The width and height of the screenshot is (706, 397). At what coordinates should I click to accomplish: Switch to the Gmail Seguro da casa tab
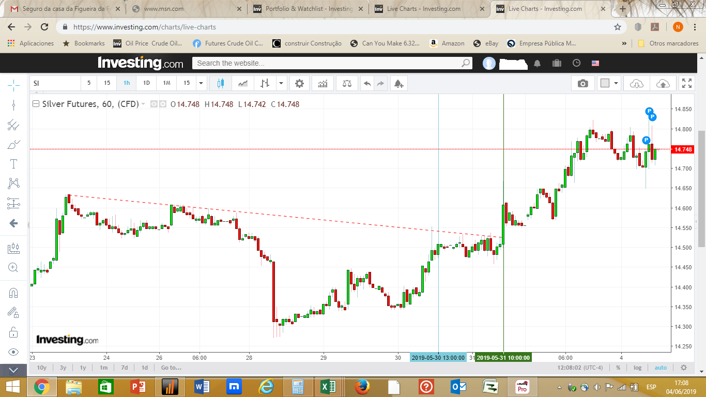point(64,8)
